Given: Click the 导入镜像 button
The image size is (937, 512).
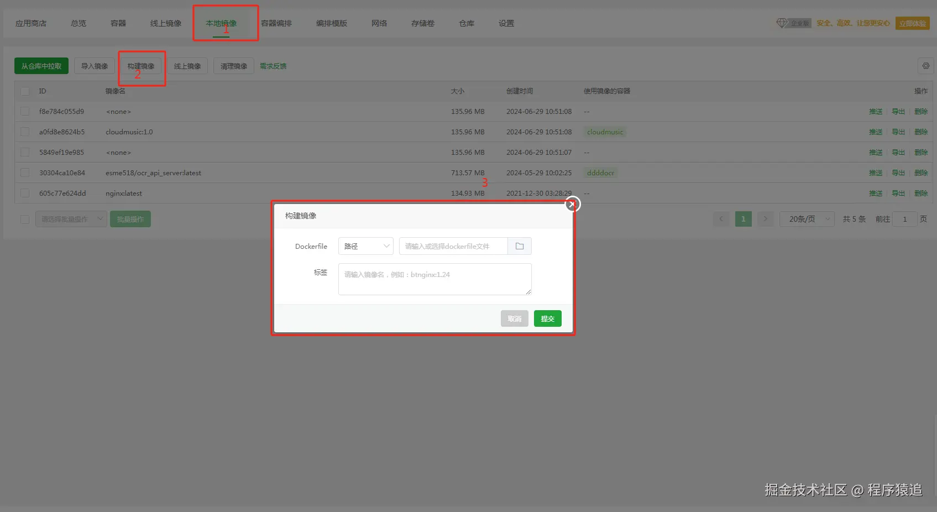Looking at the screenshot, I should (x=95, y=66).
